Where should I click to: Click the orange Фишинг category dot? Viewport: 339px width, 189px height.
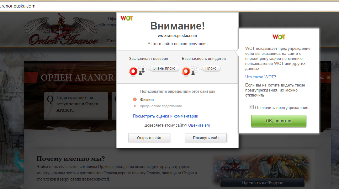135,99
